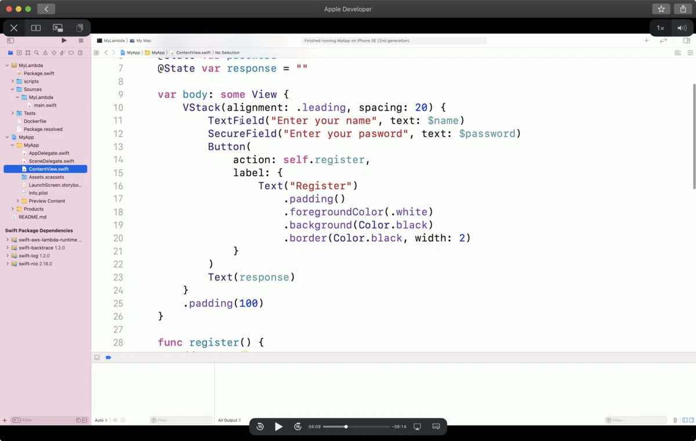This screenshot has height=441, width=696.
Task: Show the source control navigator
Action: [x=19, y=53]
